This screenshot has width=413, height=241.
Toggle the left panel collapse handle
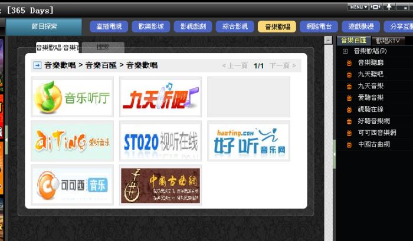click(x=6, y=140)
